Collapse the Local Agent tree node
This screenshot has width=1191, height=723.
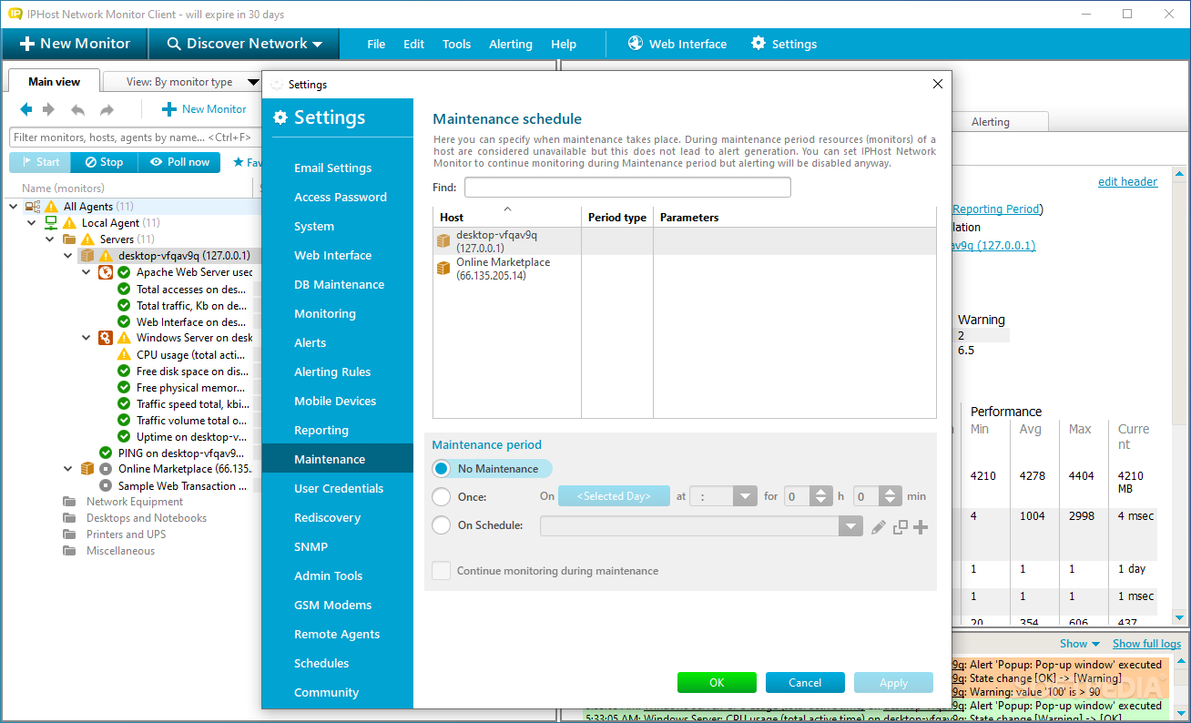[32, 223]
